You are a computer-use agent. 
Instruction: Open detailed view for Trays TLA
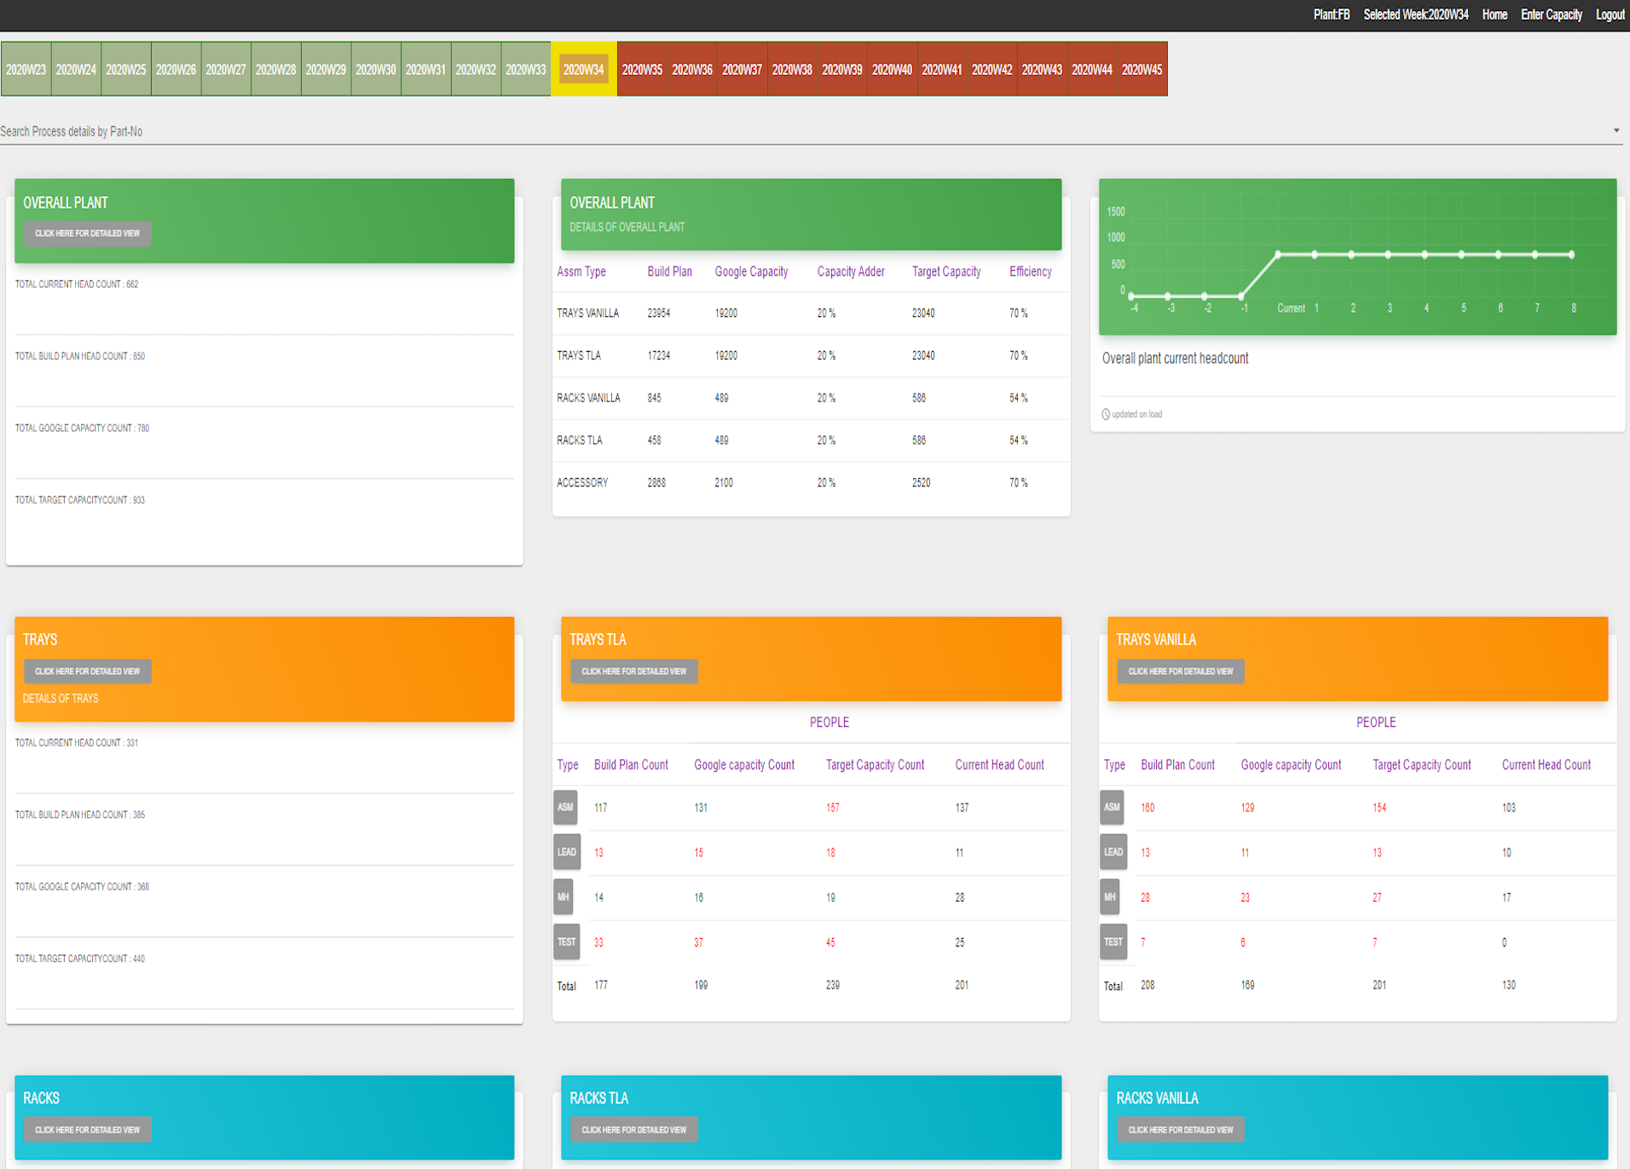[633, 671]
